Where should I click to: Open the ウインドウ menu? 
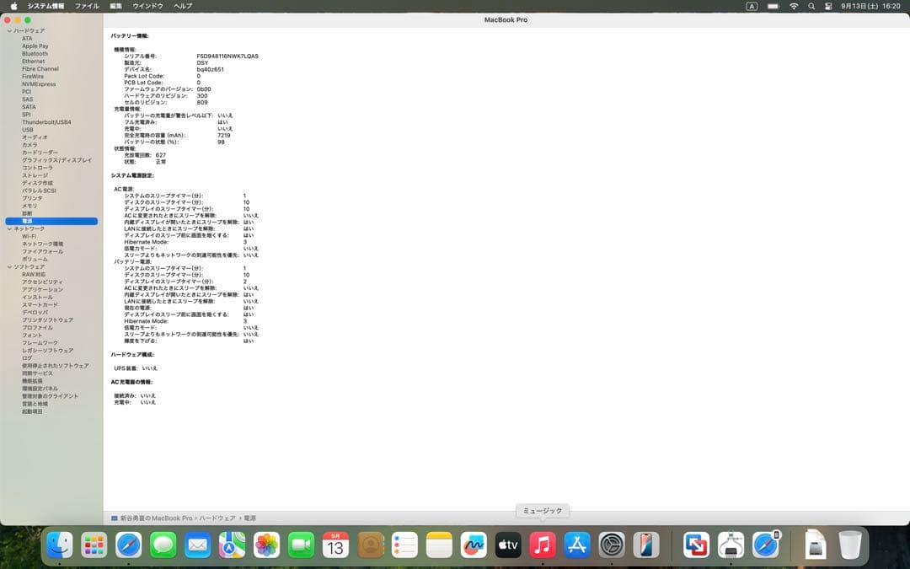(147, 6)
